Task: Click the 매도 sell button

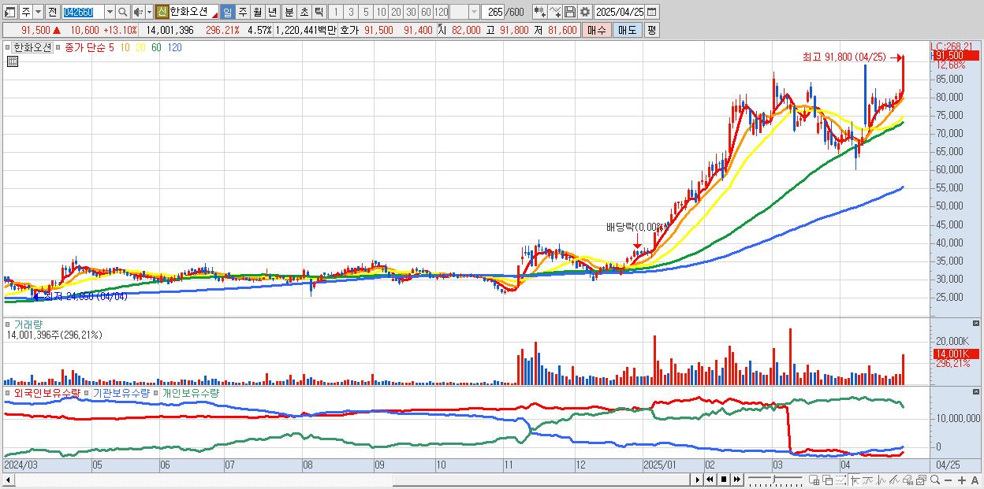Action: (627, 30)
